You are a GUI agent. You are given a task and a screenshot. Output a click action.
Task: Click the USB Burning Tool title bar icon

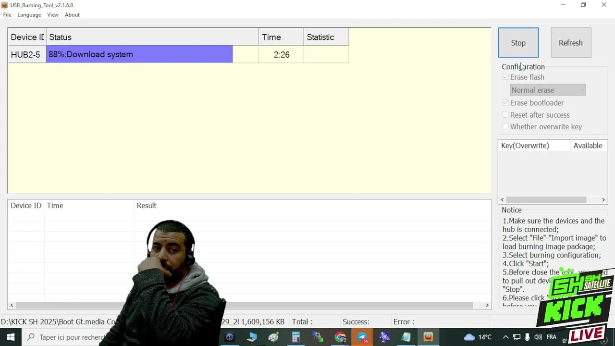point(5,5)
